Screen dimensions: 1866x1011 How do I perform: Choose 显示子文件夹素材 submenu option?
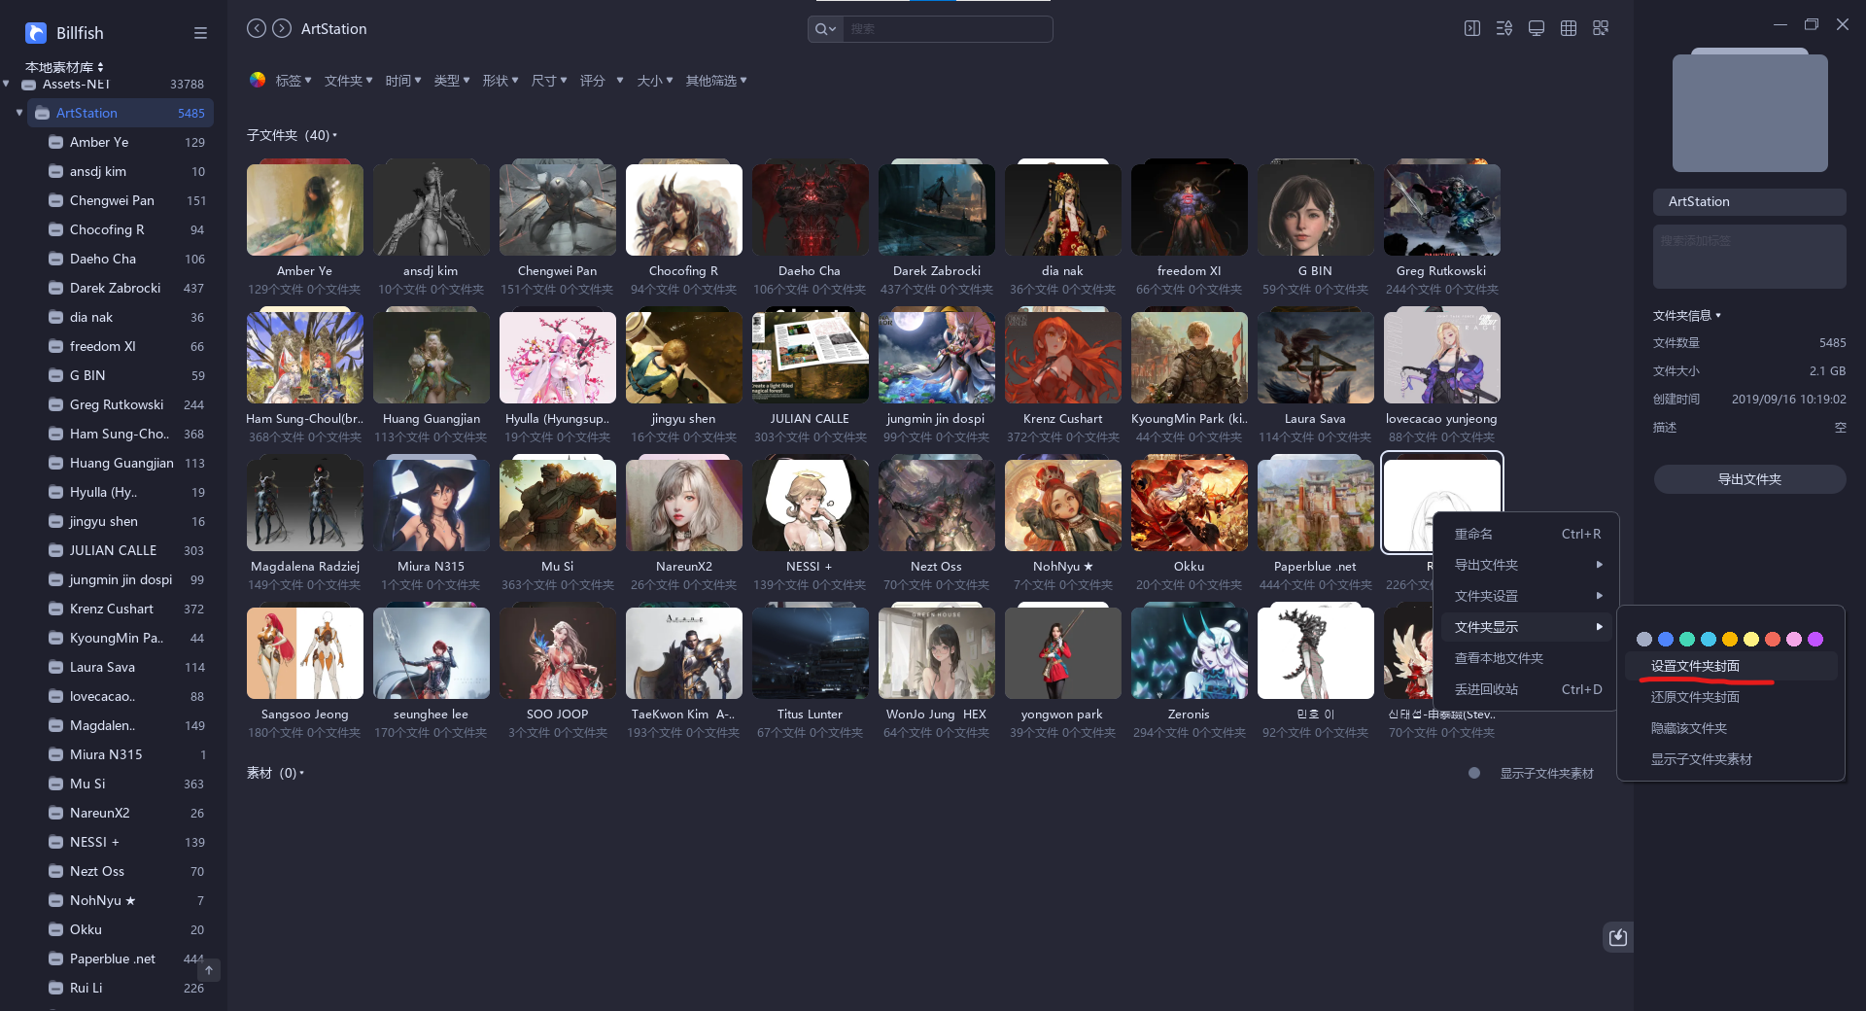click(1731, 759)
